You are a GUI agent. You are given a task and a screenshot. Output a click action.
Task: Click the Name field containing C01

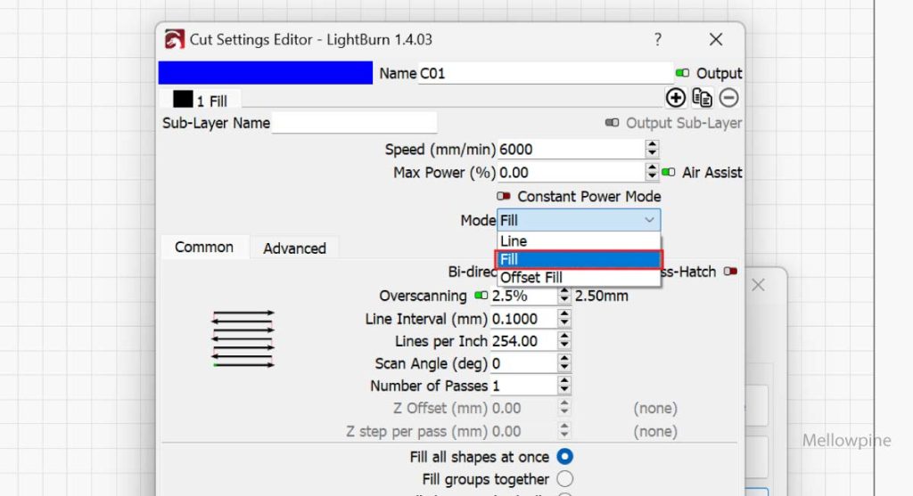pos(546,74)
